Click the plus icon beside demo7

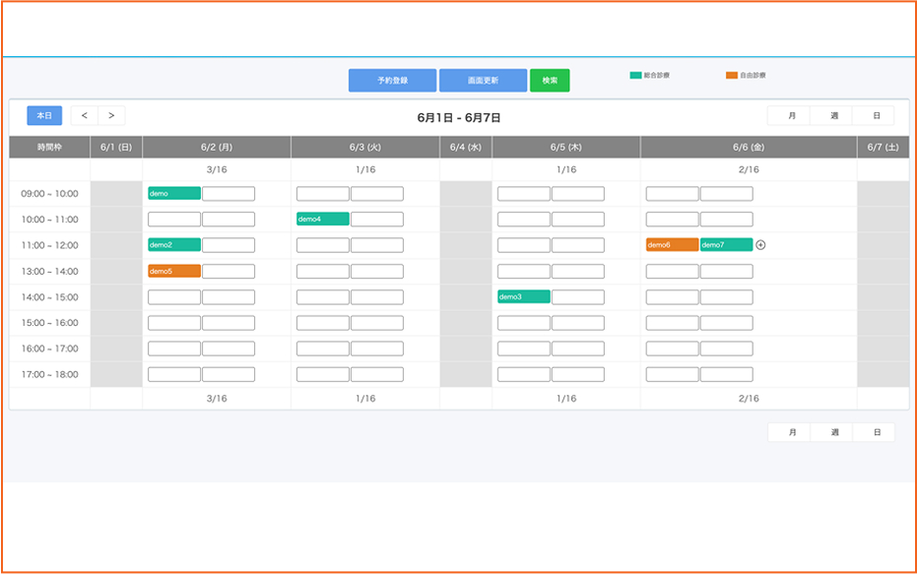pos(760,245)
